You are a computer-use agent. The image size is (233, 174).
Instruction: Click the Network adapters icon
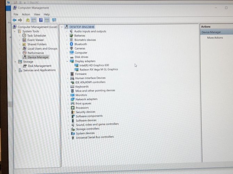73,99
